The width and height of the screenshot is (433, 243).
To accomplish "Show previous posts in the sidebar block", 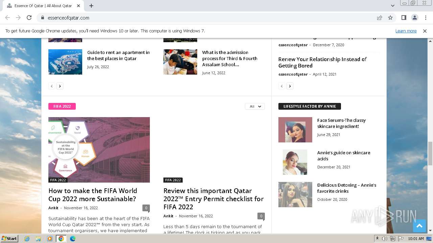I will click(282, 86).
